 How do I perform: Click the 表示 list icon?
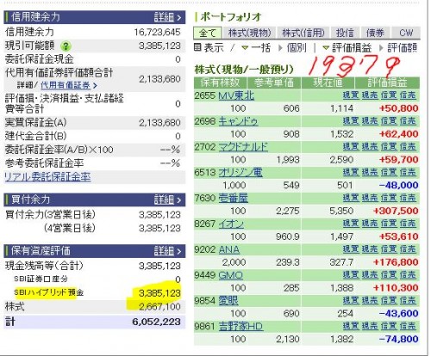(x=197, y=47)
